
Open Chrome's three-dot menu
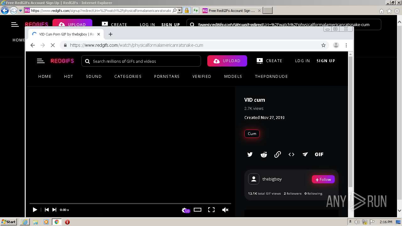click(346, 45)
